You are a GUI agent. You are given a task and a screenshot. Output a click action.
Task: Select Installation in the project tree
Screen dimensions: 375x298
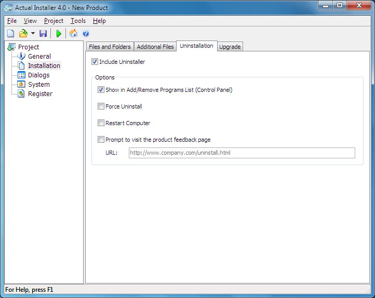click(44, 66)
